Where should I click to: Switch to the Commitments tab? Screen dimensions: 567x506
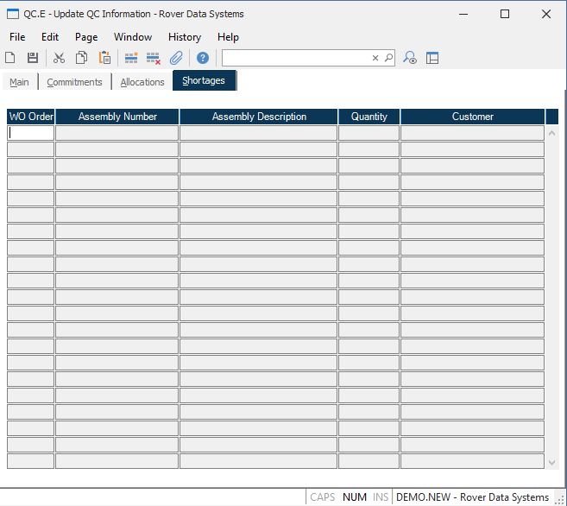click(x=74, y=82)
